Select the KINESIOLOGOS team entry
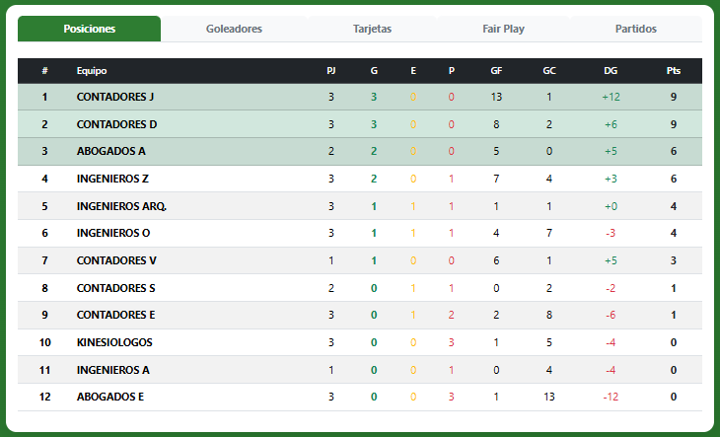This screenshot has height=437, width=720. point(114,342)
